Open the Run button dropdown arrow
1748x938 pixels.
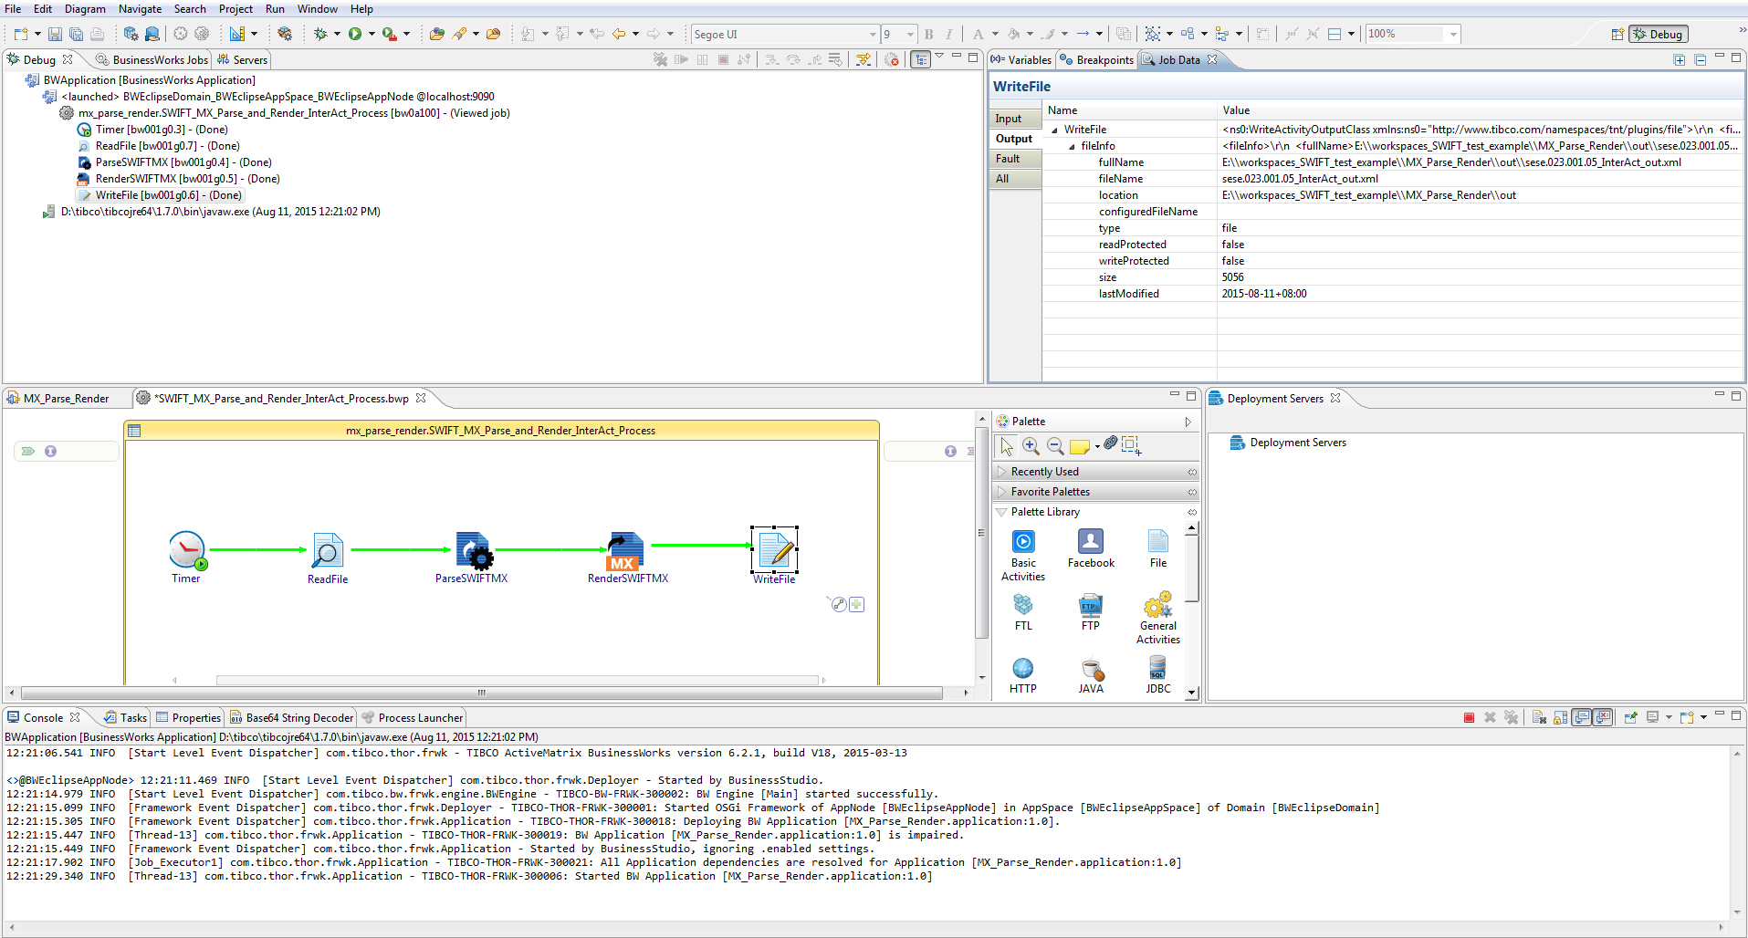tap(372, 34)
